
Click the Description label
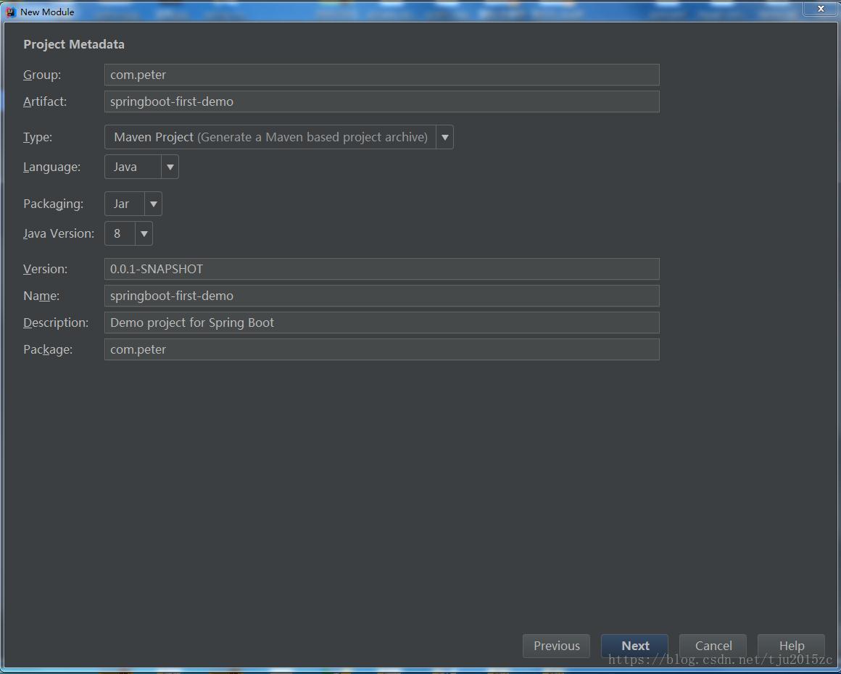point(56,323)
